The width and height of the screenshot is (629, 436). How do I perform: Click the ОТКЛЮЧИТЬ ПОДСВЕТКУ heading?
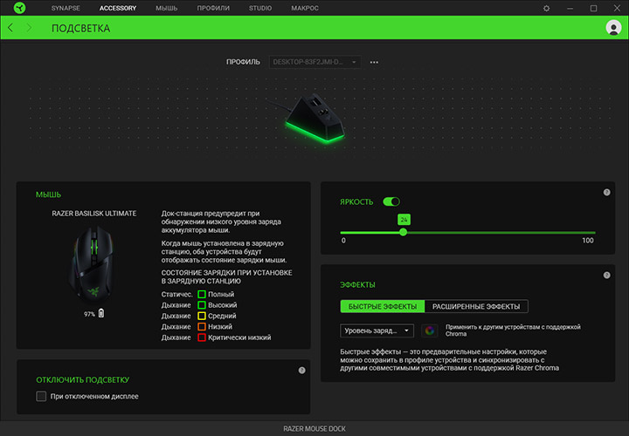click(83, 379)
